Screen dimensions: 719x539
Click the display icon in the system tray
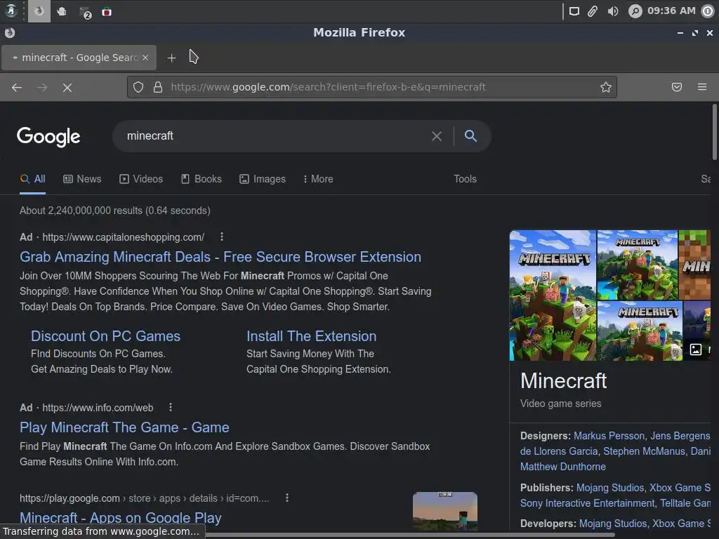[x=574, y=11]
